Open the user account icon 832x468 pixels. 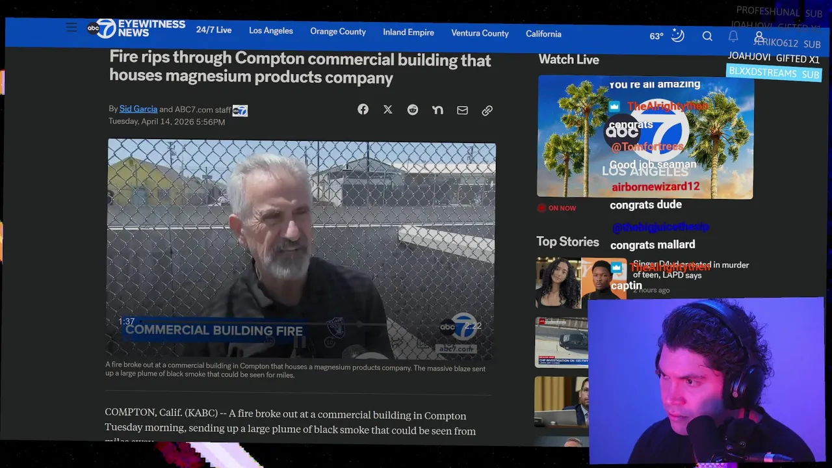click(759, 37)
